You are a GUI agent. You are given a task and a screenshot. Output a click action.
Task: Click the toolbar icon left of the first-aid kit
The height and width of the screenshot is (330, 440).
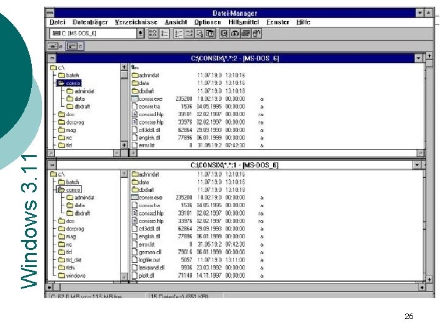[224, 34]
